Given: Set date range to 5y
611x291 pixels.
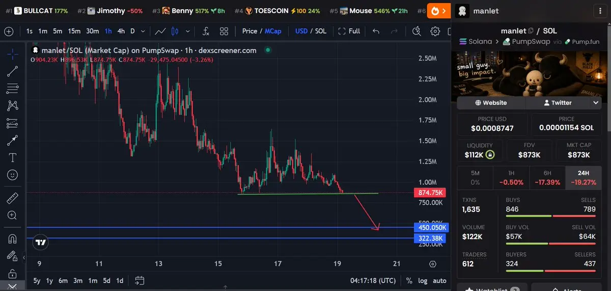Looking at the screenshot, I should pyautogui.click(x=37, y=281).
